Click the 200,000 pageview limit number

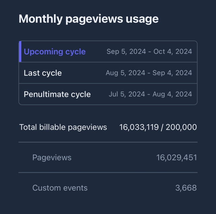[x=181, y=127]
